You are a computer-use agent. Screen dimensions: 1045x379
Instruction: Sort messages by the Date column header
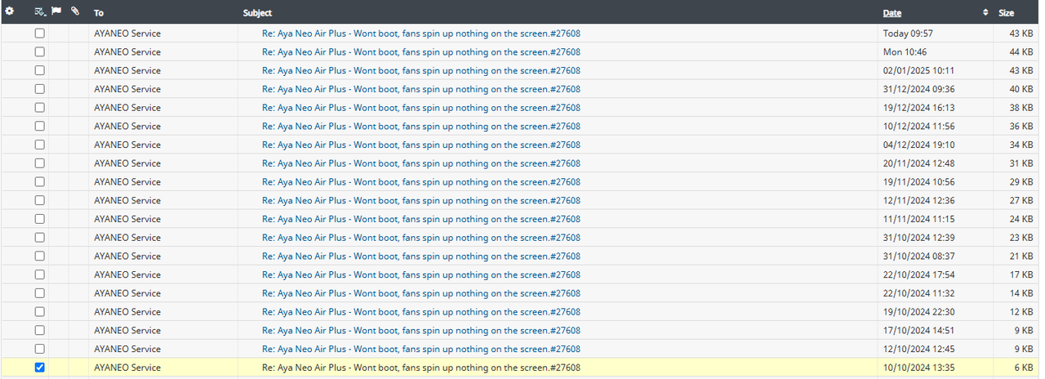[892, 13]
